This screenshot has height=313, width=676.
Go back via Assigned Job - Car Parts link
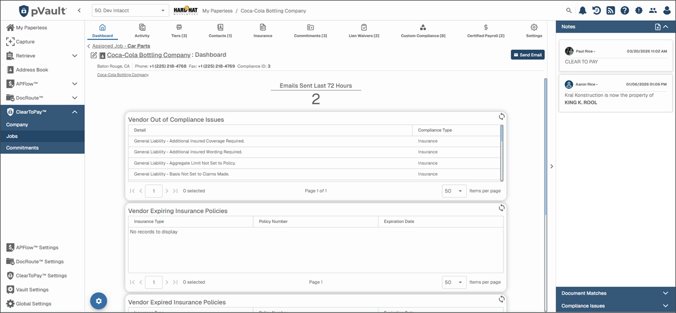121,46
